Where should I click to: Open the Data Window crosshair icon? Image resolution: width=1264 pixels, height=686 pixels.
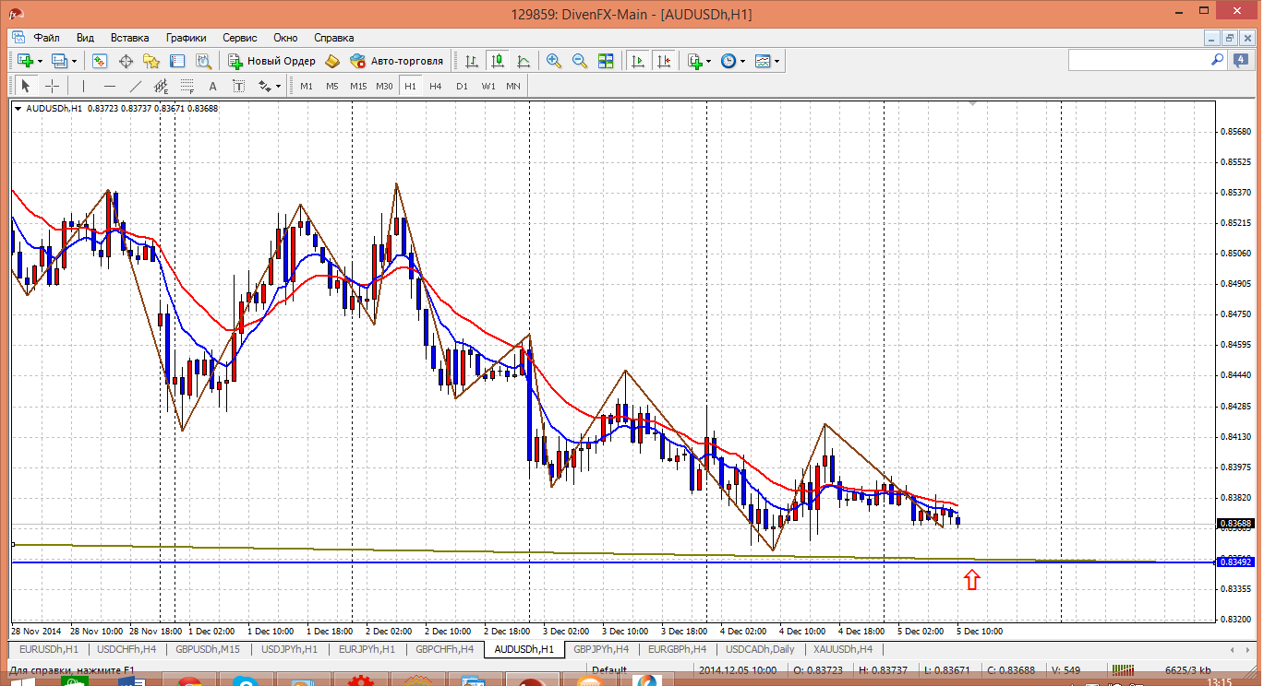(126, 61)
